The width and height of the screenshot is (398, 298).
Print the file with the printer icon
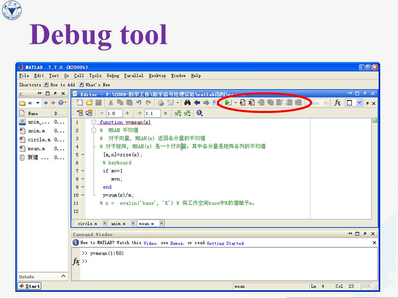160,103
